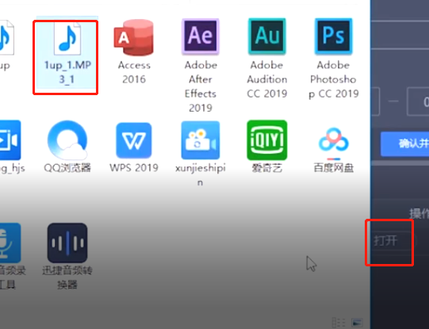Click the time value input field
This screenshot has width=429, height=329.
tap(418, 101)
